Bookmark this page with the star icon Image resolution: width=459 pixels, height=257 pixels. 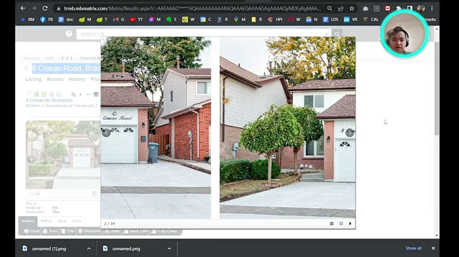point(352,8)
